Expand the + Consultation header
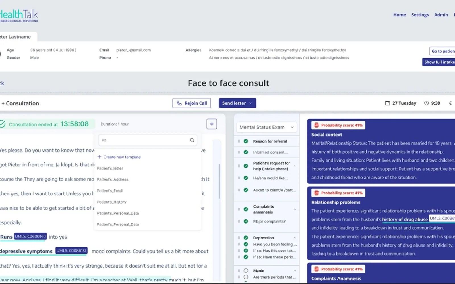This screenshot has height=284, width=455. [20, 103]
